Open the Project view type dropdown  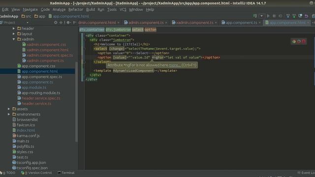pos(28,23)
